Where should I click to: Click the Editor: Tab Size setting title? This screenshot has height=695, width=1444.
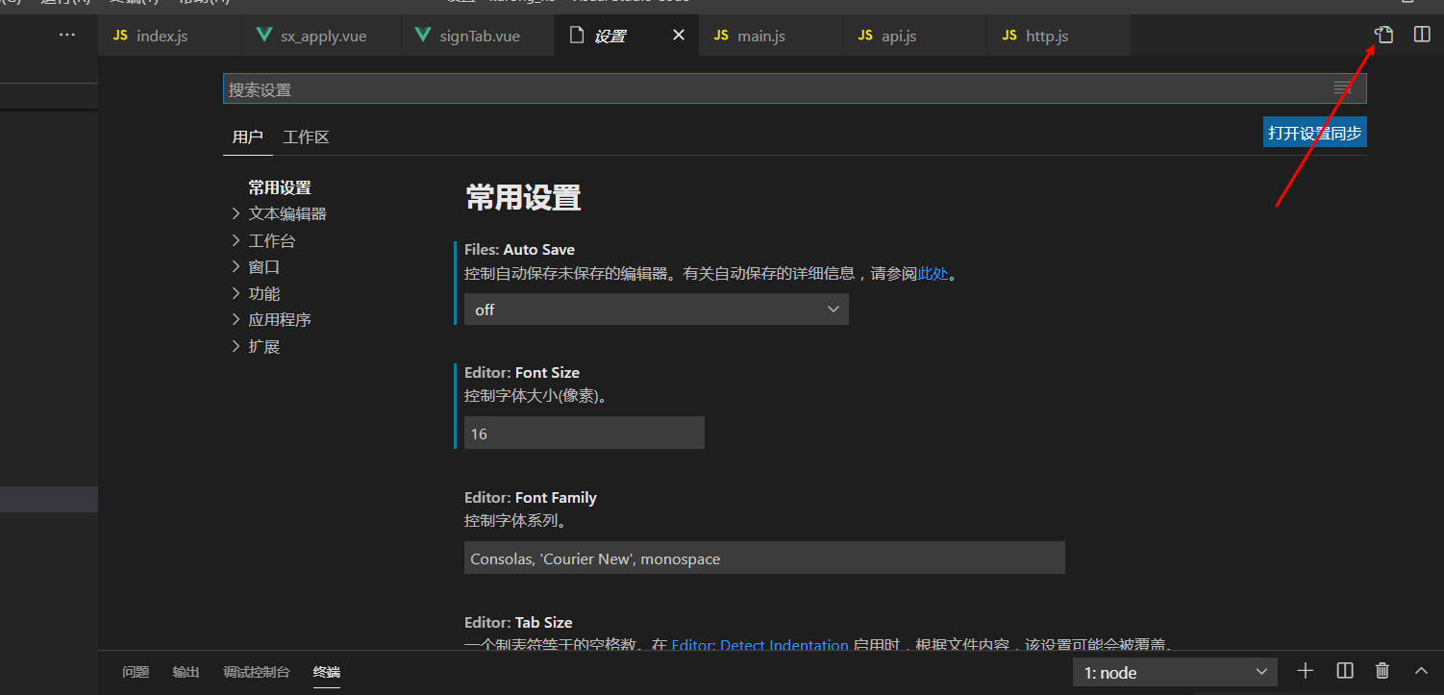tap(518, 622)
